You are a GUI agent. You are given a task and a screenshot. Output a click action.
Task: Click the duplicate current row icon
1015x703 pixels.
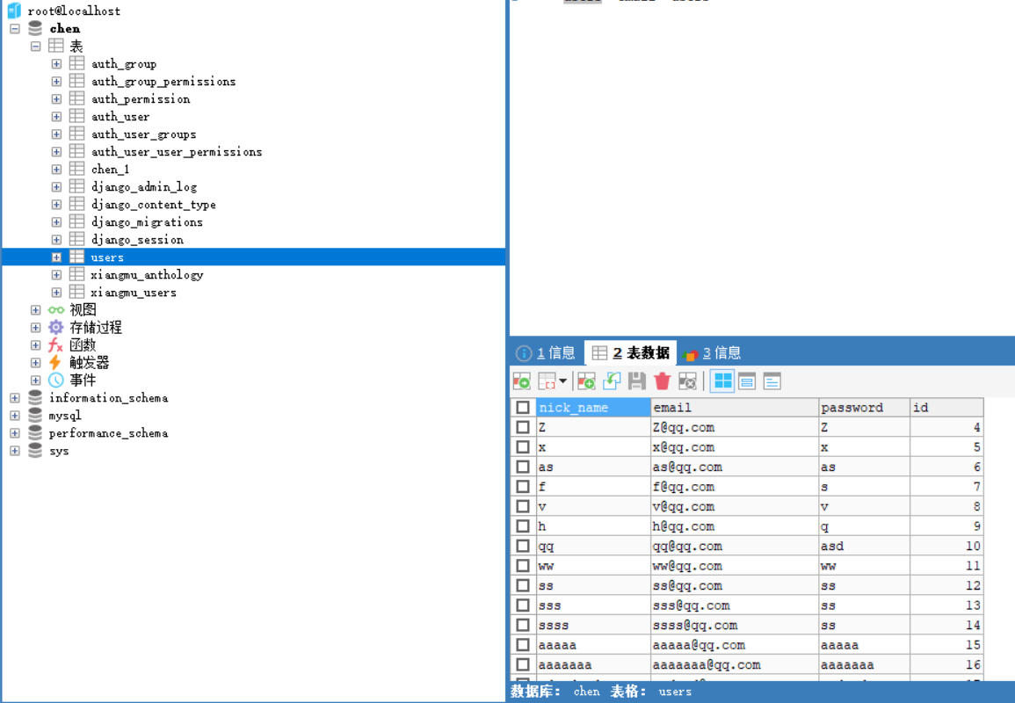point(612,381)
